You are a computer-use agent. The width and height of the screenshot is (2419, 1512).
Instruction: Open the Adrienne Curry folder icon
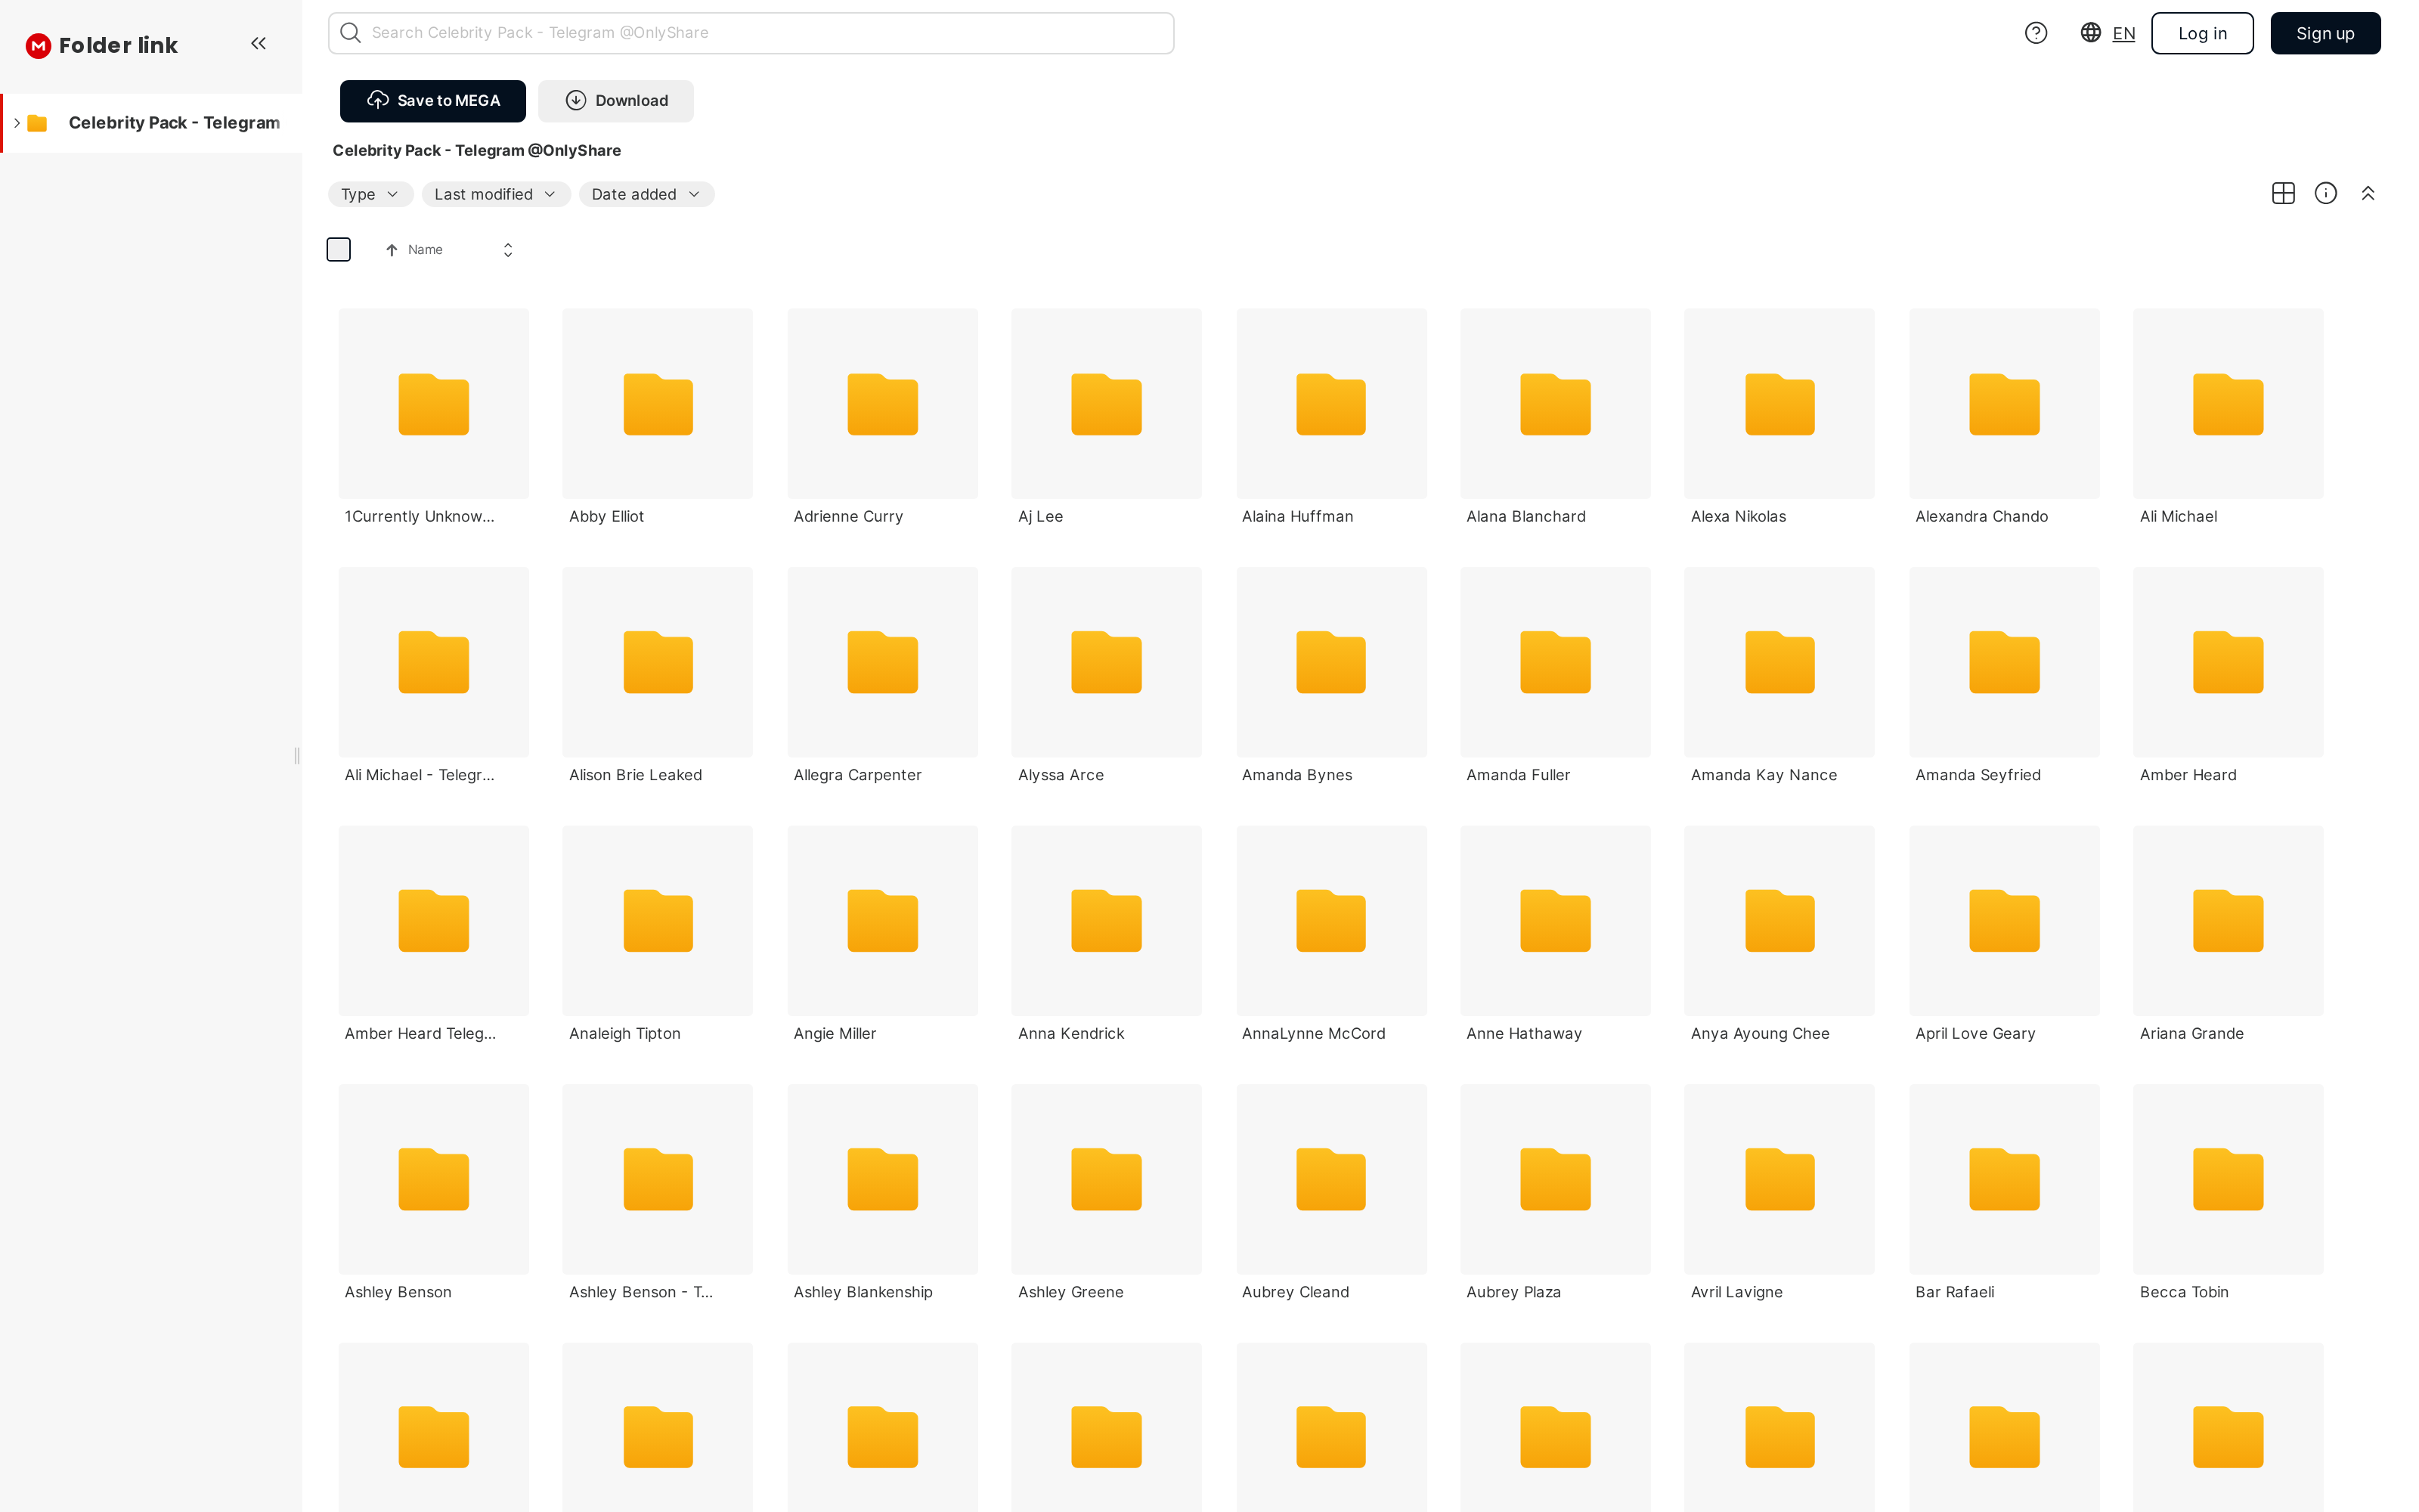coord(883,404)
